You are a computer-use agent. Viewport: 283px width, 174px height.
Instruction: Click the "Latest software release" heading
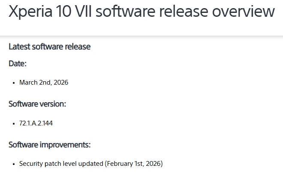49,46
